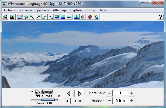Move image to bottom-left corner icon

(x=44, y=17)
